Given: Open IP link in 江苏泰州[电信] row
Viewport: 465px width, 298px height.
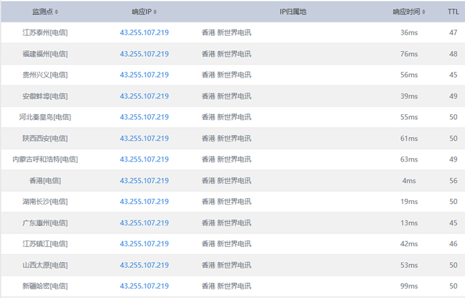Looking at the screenshot, I should [x=144, y=32].
